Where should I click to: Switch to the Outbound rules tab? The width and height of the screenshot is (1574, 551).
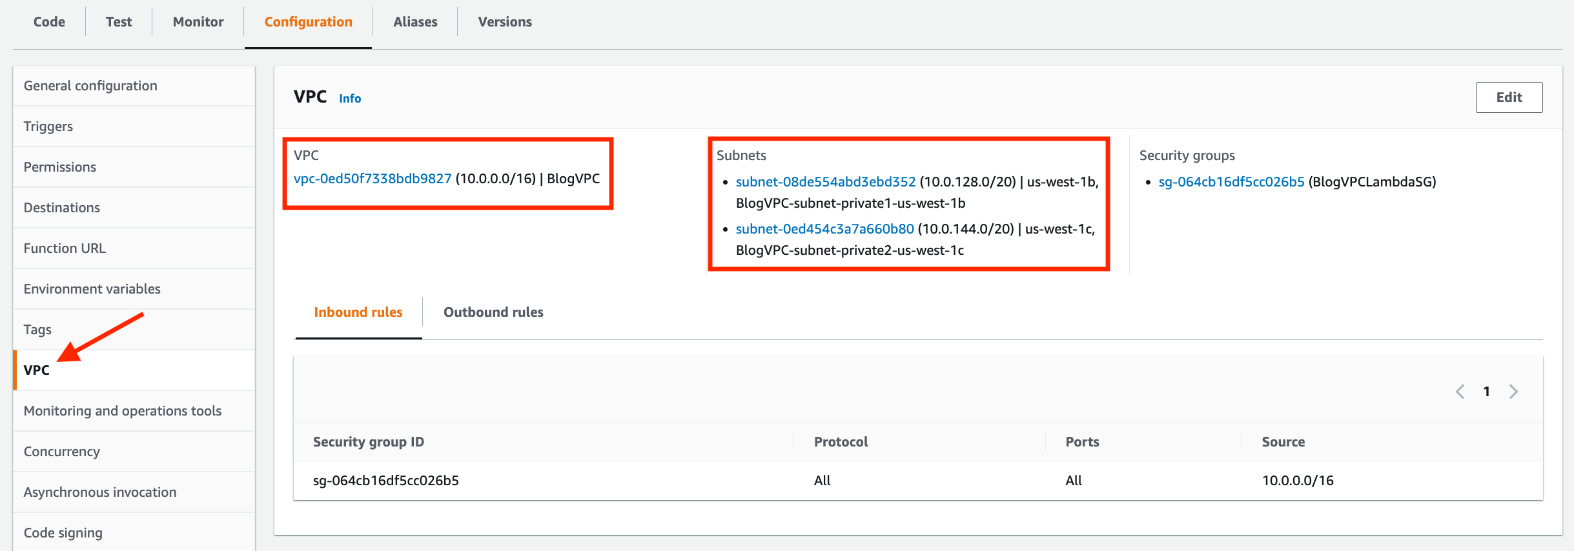tap(493, 312)
